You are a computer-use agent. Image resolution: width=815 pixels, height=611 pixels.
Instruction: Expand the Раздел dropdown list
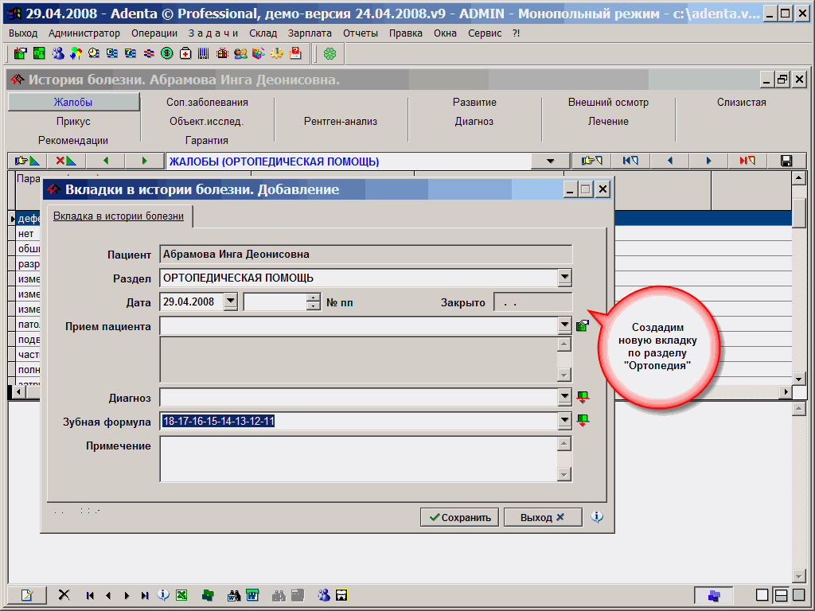point(564,278)
